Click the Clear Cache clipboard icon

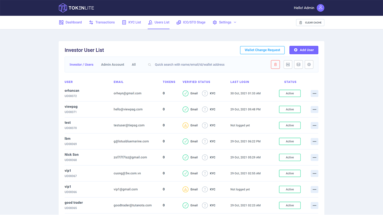point(301,22)
